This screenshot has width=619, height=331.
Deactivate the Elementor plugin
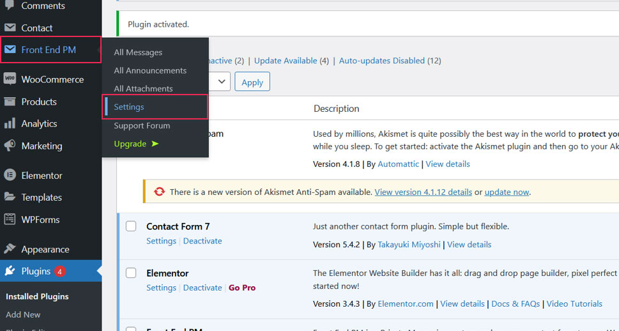203,288
